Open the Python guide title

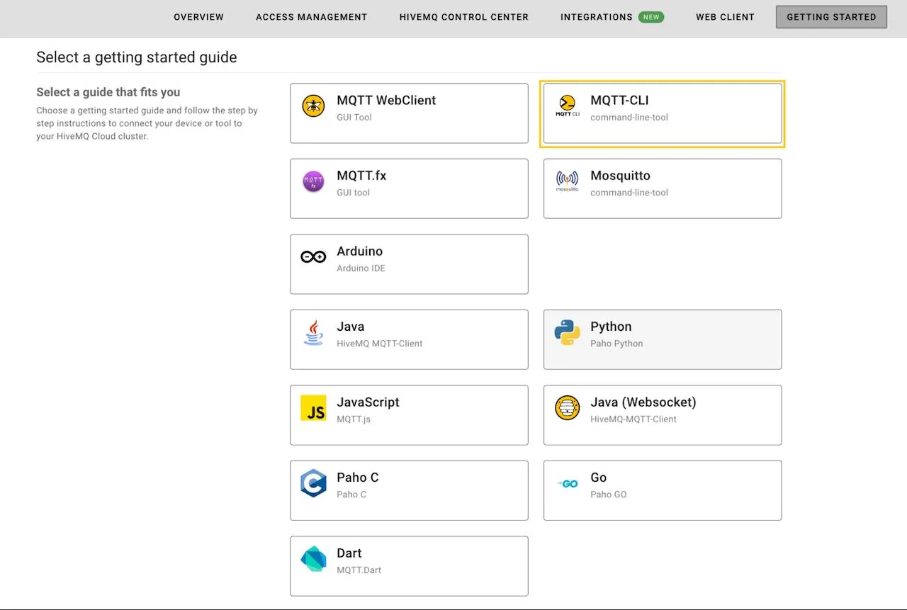pyautogui.click(x=611, y=327)
